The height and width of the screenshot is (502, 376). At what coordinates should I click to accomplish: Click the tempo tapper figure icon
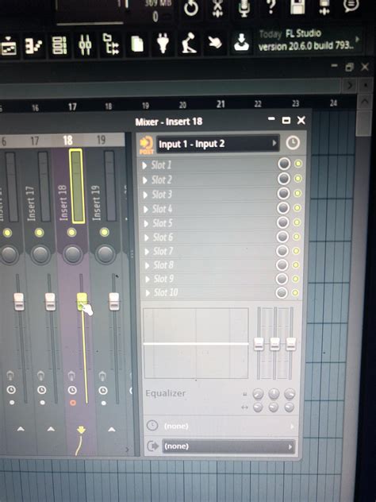pos(189,43)
